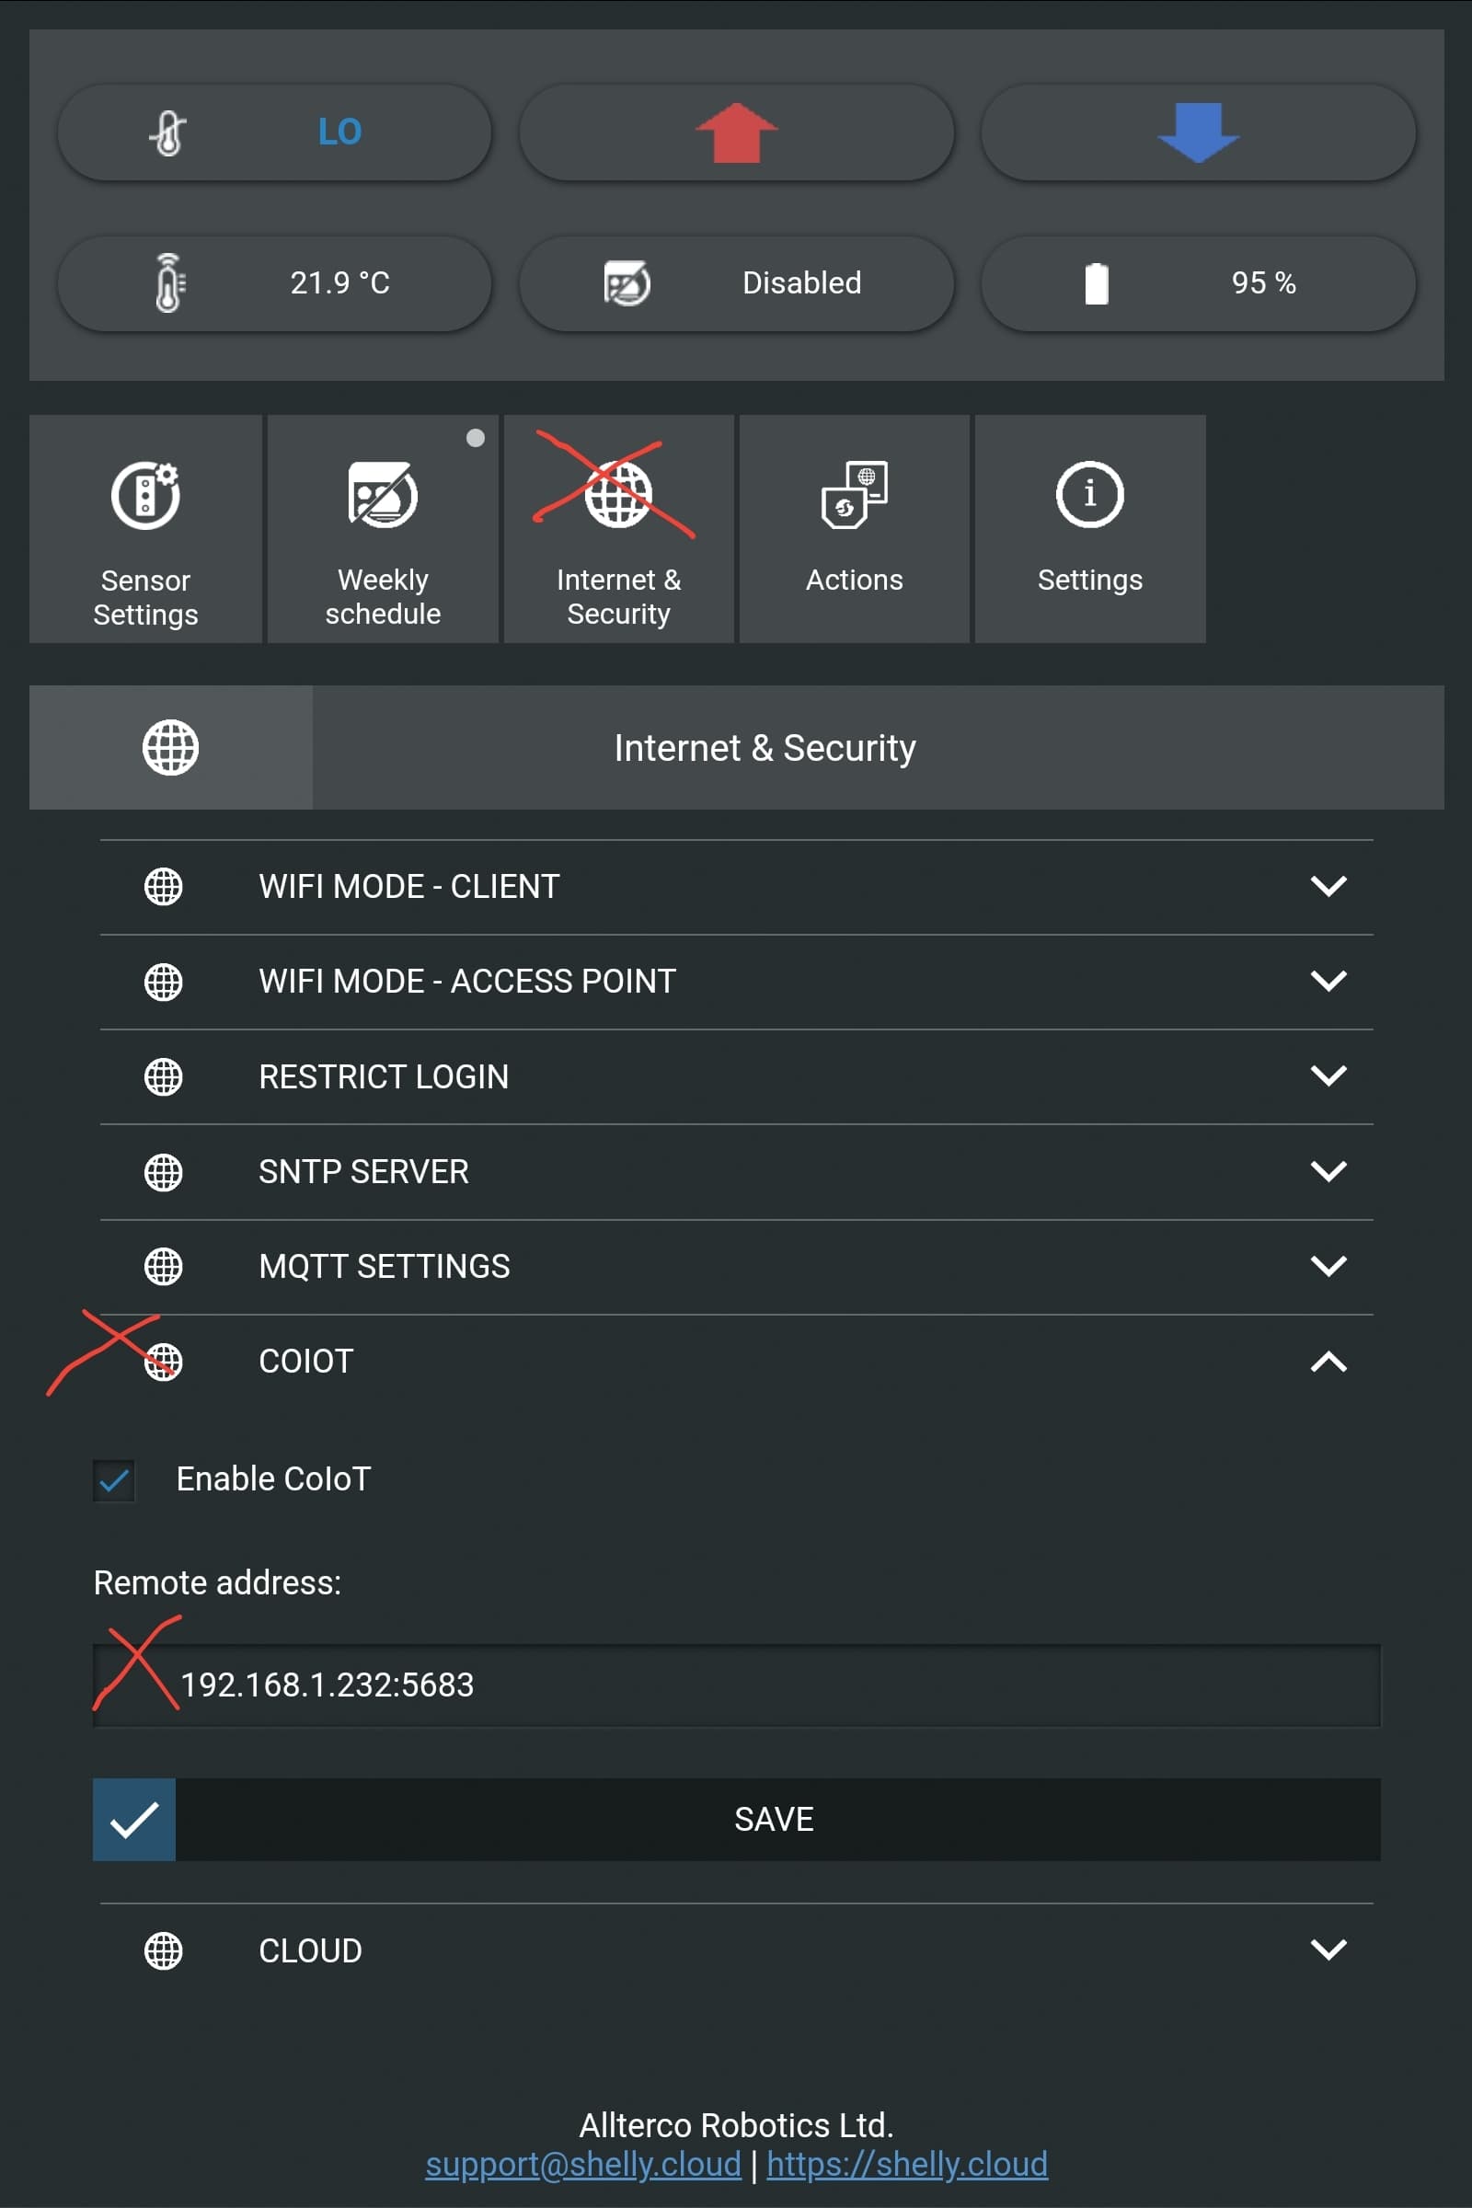
Task: Click the red up arrow to raise temperature
Action: click(x=736, y=132)
